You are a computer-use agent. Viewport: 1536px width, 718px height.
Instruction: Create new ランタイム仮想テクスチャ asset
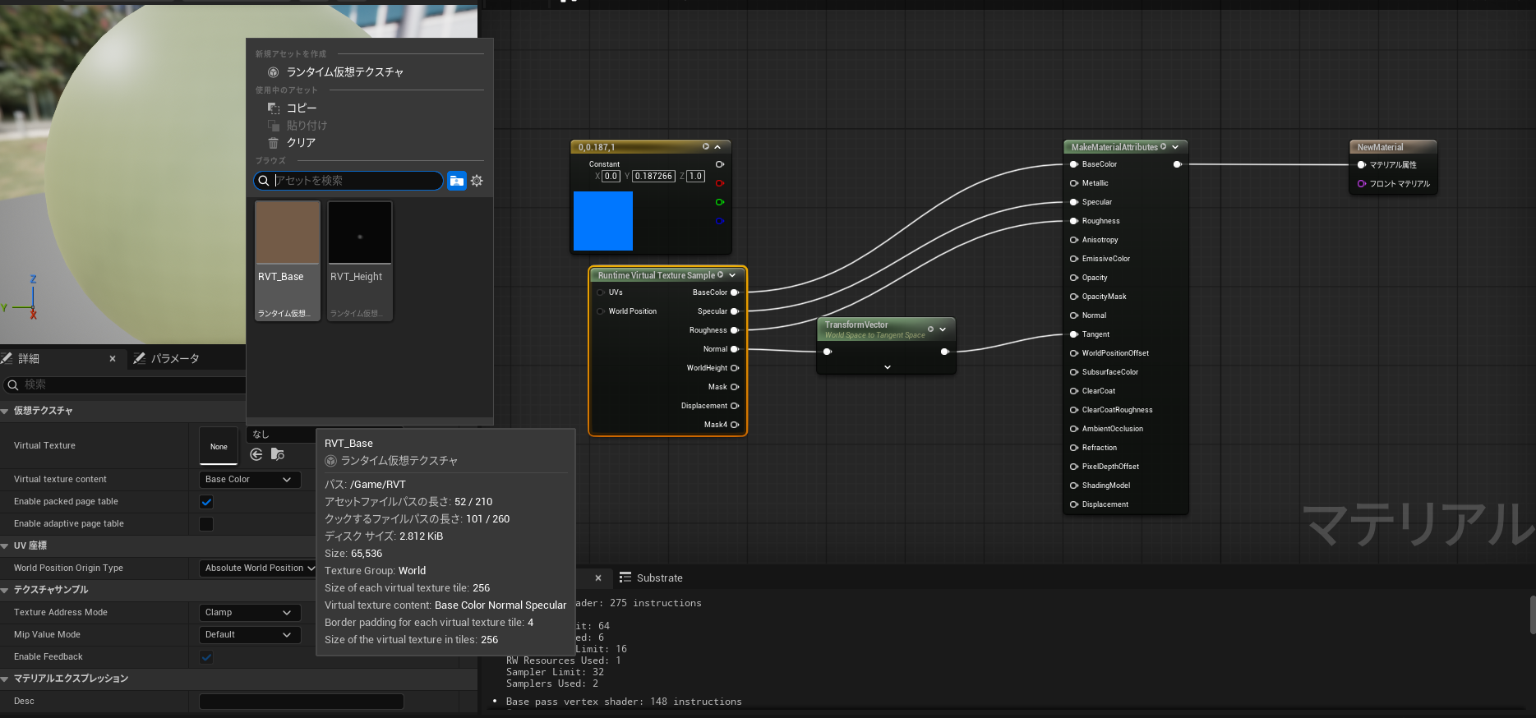point(344,72)
